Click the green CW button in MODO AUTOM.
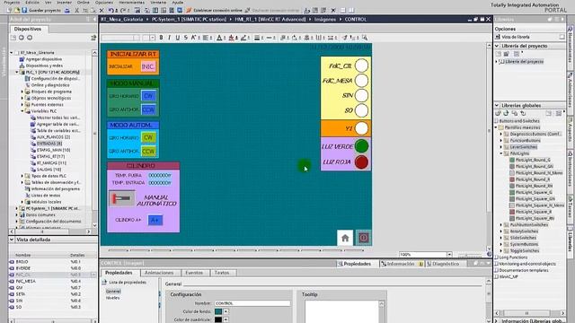Viewport: 575px width, 323px height. pyautogui.click(x=148, y=137)
